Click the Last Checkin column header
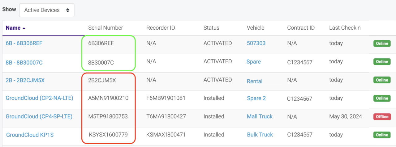 (x=345, y=28)
